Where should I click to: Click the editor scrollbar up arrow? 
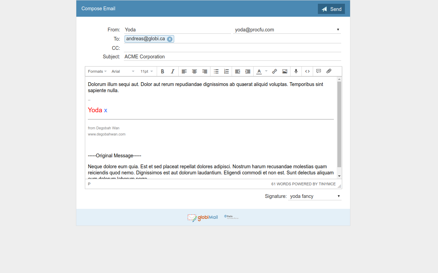click(339, 79)
